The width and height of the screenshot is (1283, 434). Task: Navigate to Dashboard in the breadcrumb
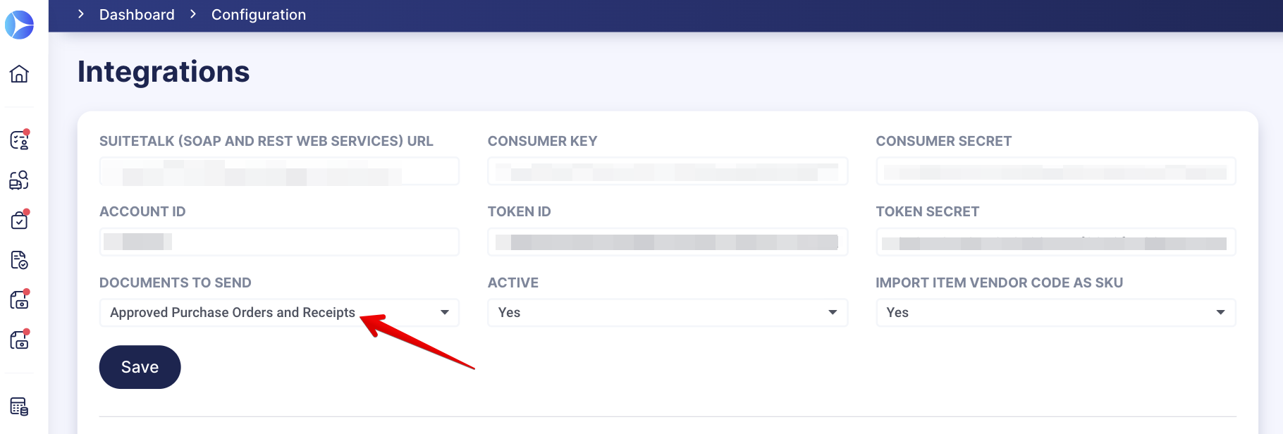pyautogui.click(x=137, y=15)
